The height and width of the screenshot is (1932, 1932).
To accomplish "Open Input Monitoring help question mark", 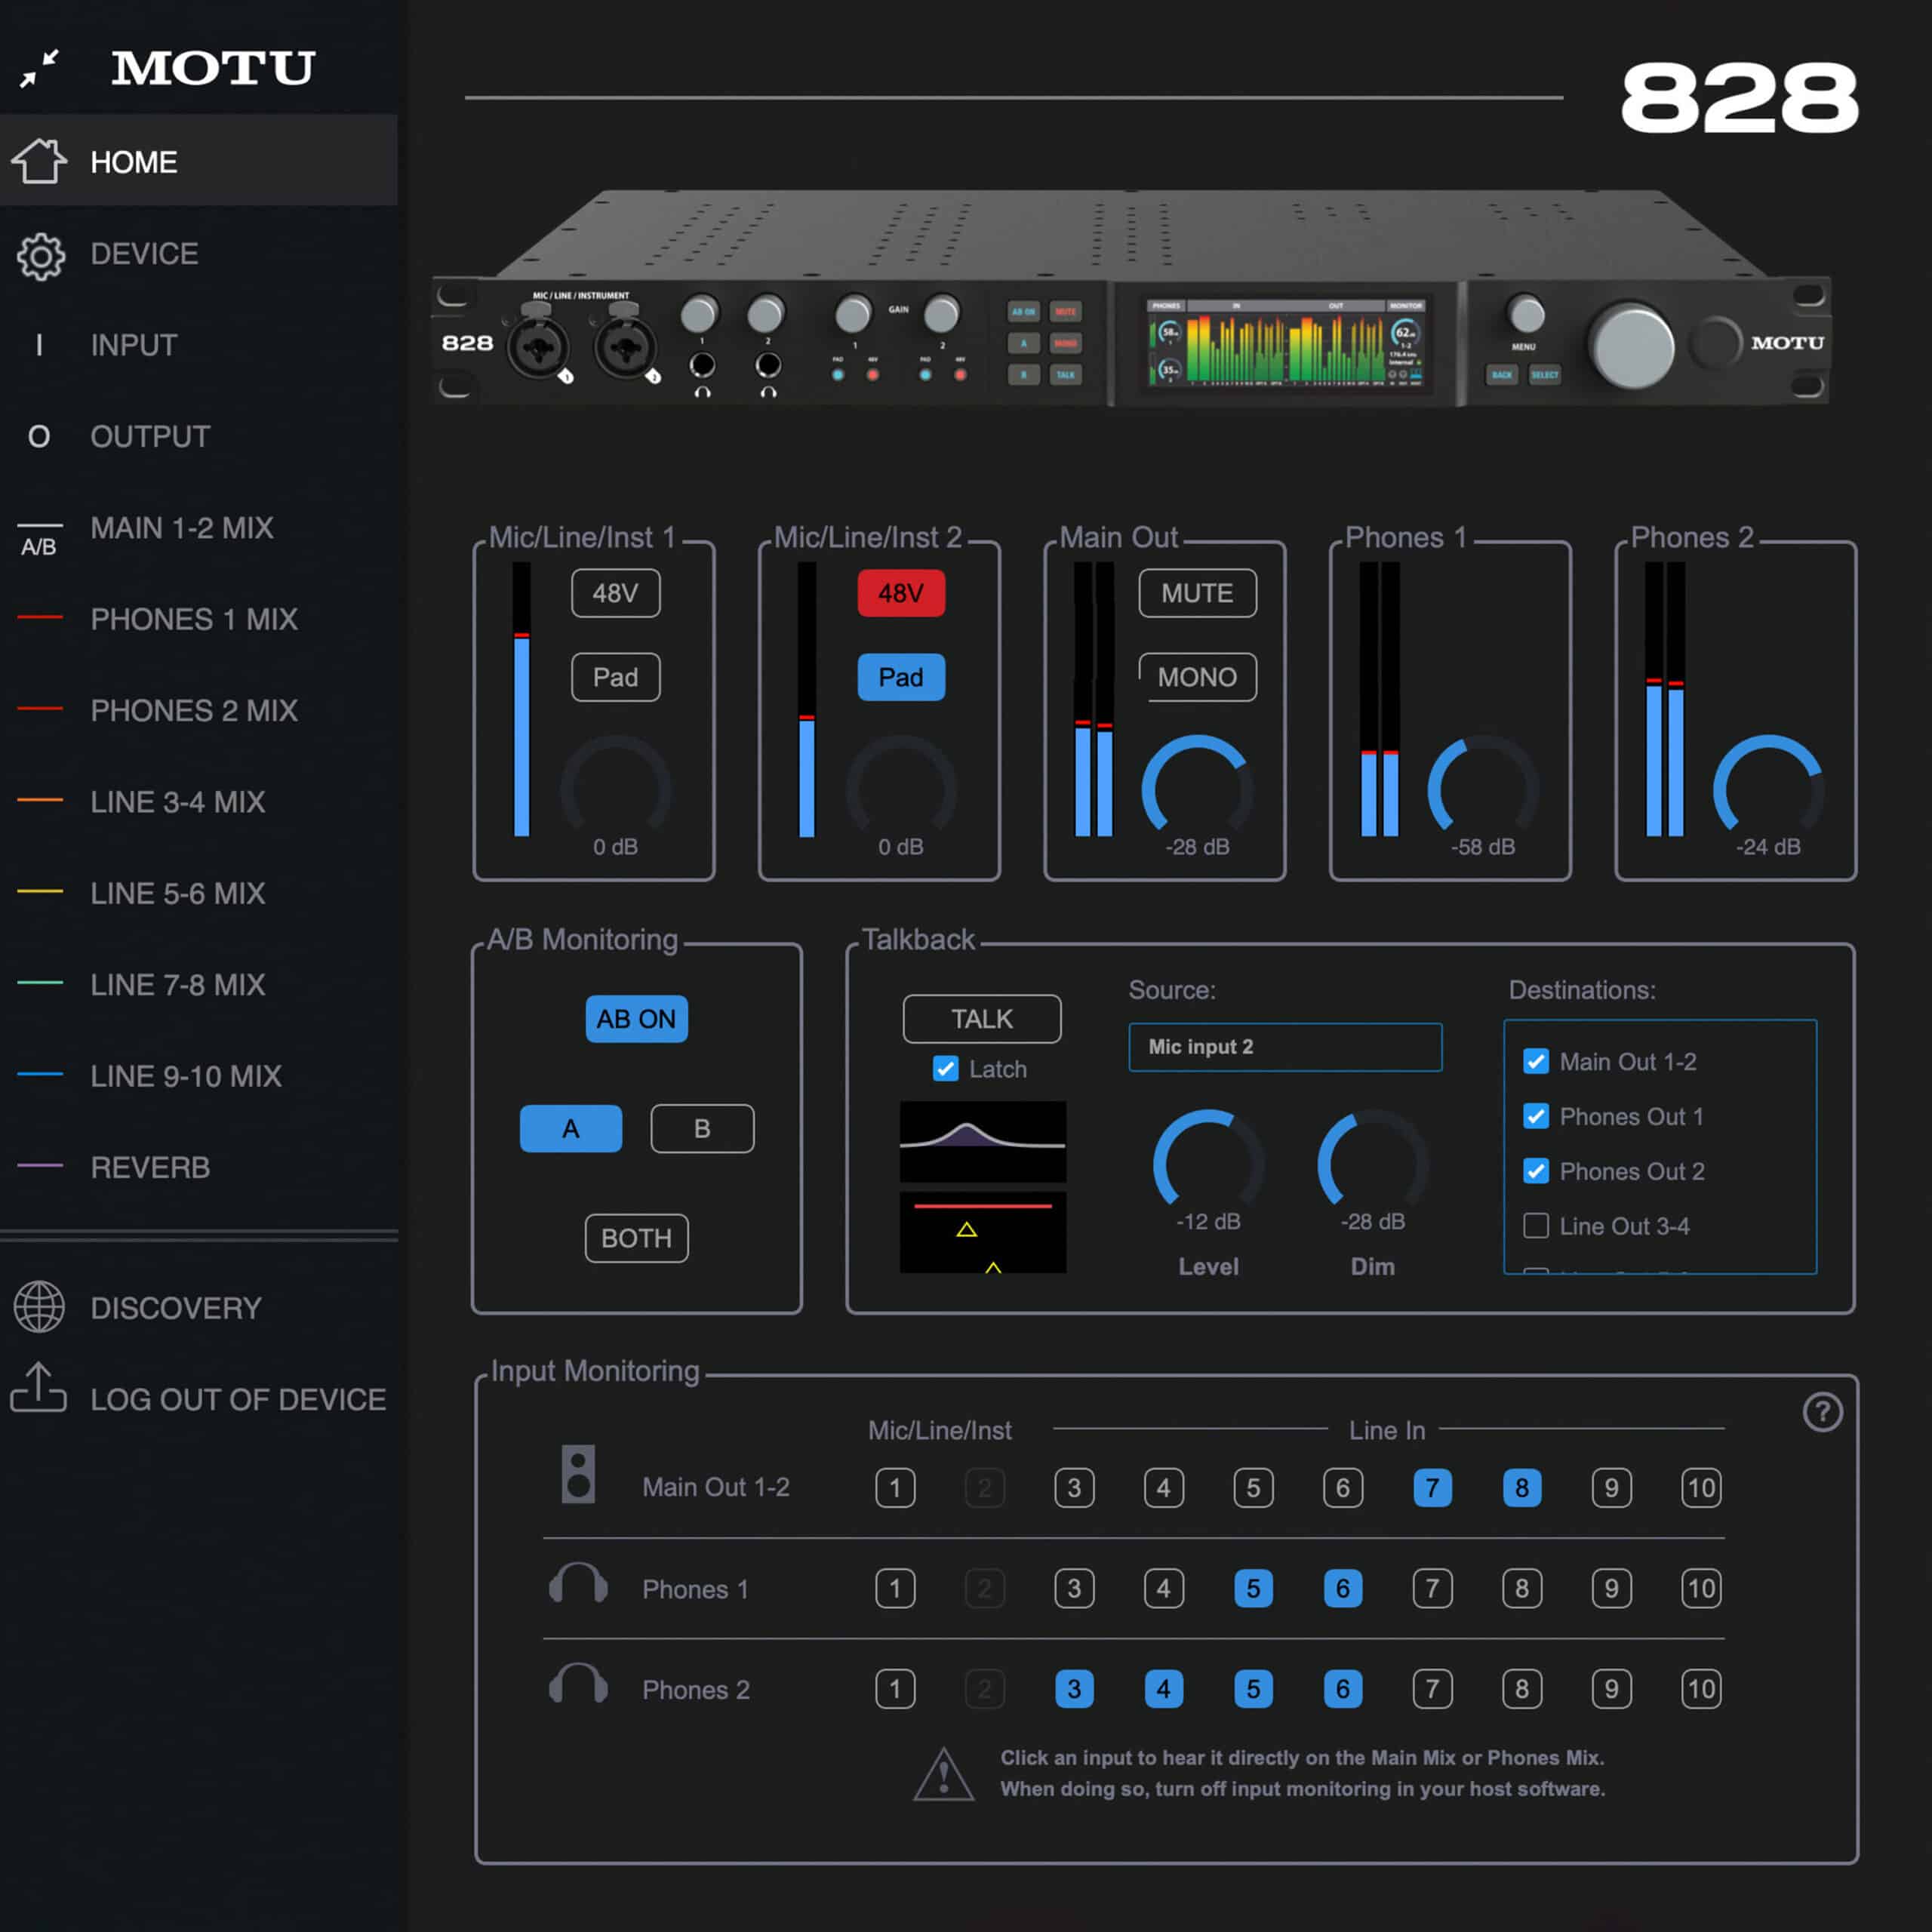I will 1822,1412.
